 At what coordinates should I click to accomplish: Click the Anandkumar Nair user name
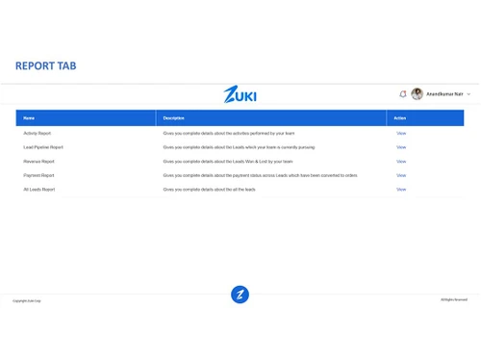click(x=444, y=94)
